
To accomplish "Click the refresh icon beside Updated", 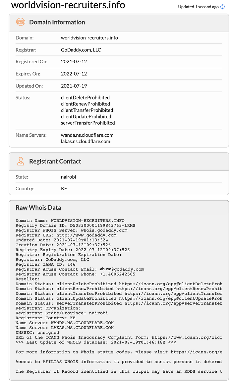I will coord(222,7).
